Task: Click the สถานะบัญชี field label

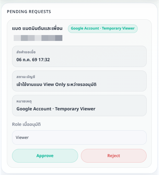Action: (x=26, y=77)
